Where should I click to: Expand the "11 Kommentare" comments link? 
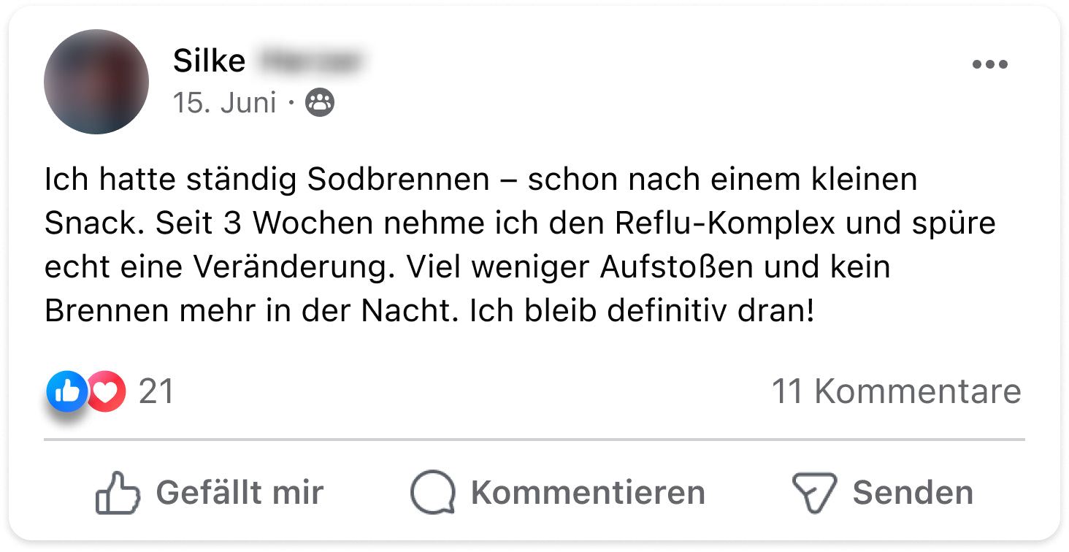coord(896,392)
